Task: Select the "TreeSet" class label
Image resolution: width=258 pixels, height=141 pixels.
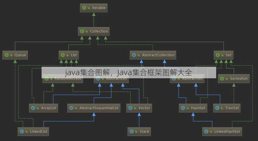Action: click(232, 108)
